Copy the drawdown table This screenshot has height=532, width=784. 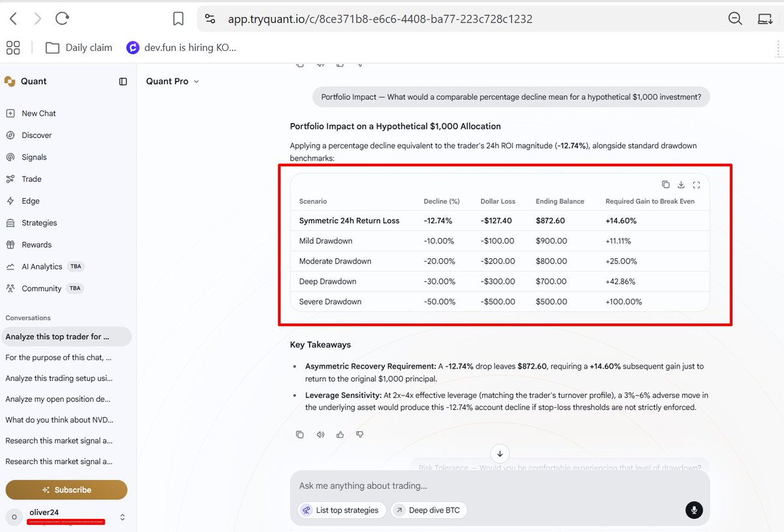665,184
